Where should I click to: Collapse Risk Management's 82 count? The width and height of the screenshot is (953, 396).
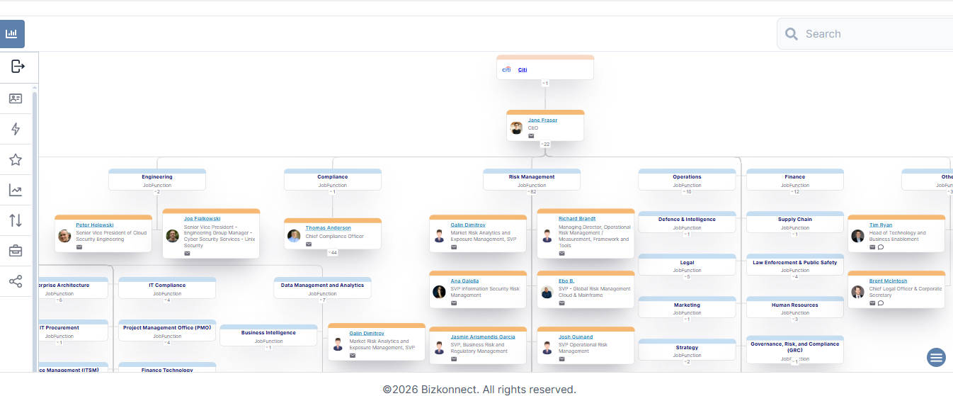(x=532, y=192)
